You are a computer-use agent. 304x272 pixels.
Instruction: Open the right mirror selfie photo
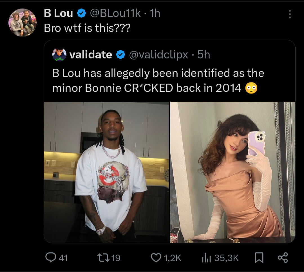(x=233, y=172)
